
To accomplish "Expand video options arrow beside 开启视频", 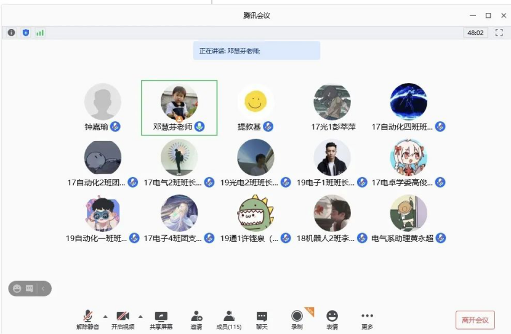I will (140, 316).
